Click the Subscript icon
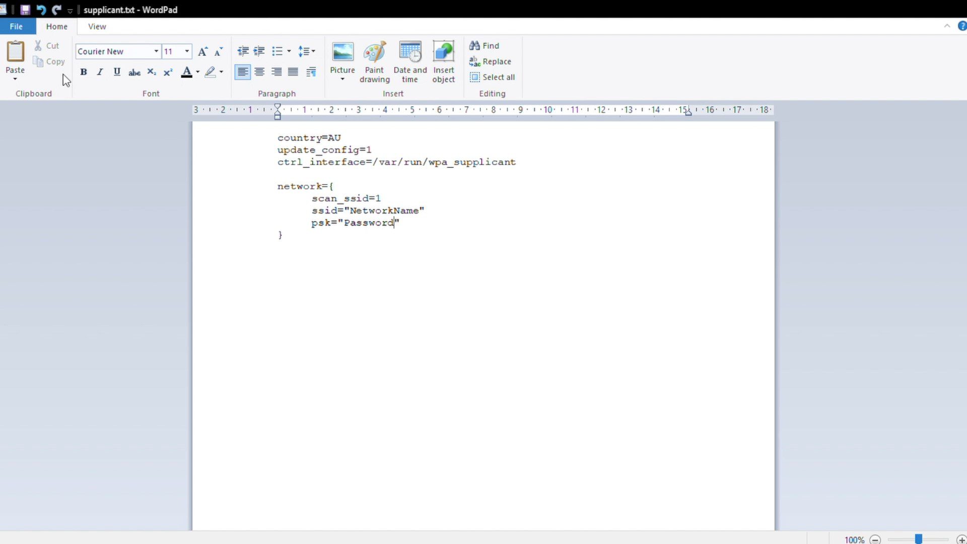The width and height of the screenshot is (967, 544). (152, 72)
